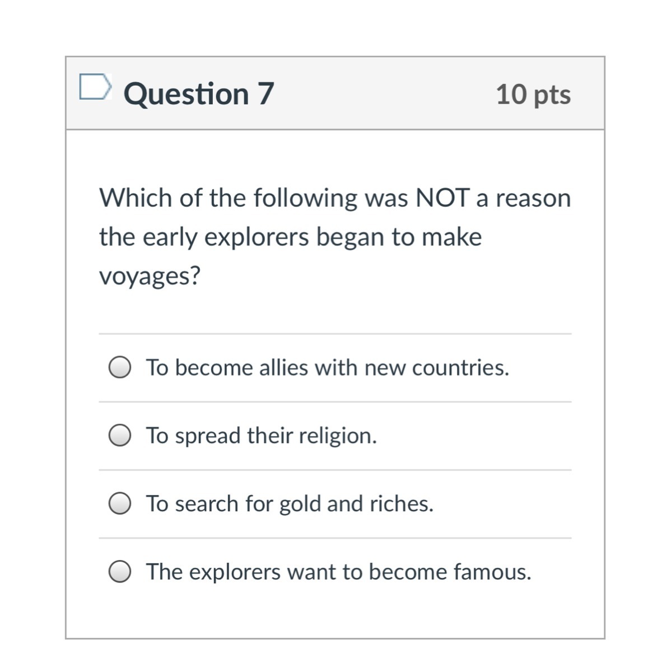Viewport: 671px width, 672px height.
Task: Click the answer text "To become allies with new countries."
Action: coord(328,368)
